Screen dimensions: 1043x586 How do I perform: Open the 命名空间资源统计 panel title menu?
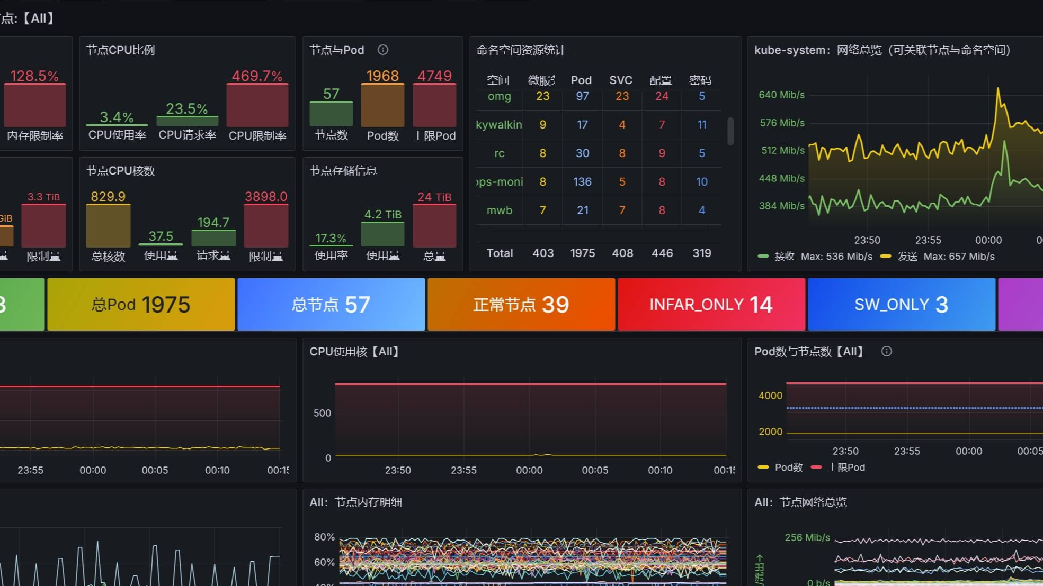521,50
